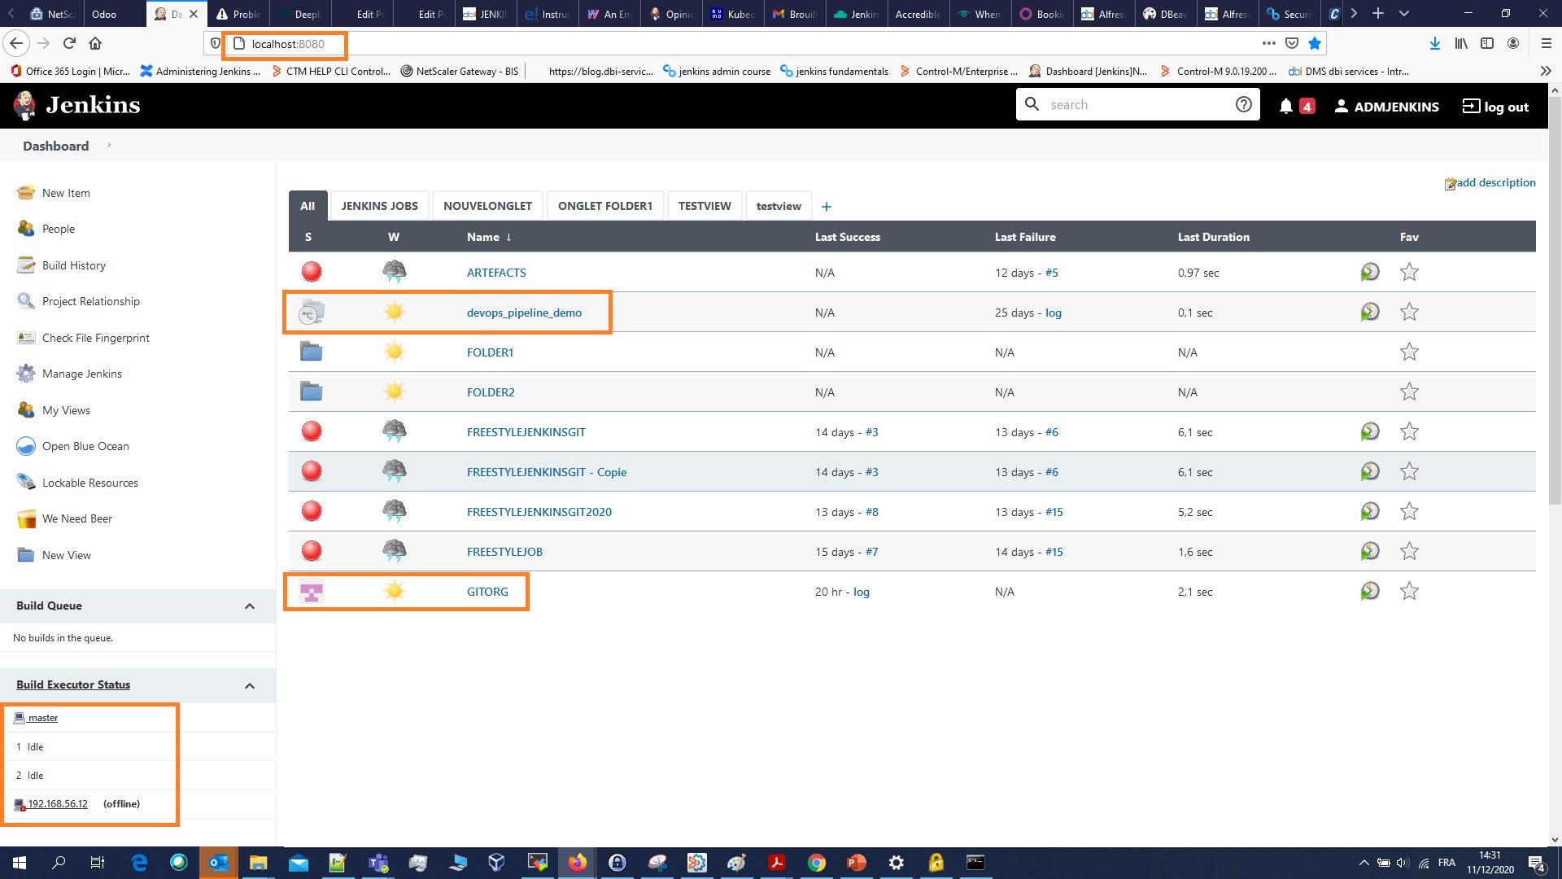
Task: Collapse the Build Executor Status panel
Action: (x=250, y=686)
